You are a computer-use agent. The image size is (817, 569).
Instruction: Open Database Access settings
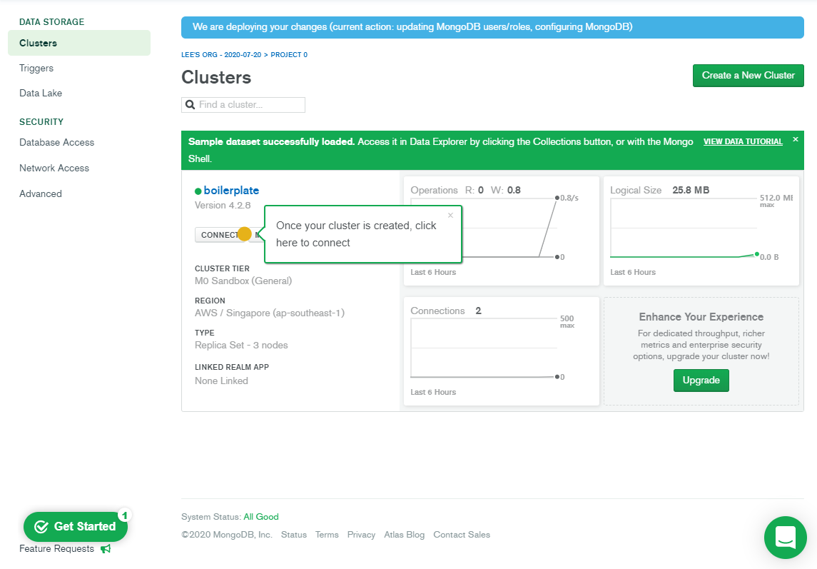coord(57,142)
